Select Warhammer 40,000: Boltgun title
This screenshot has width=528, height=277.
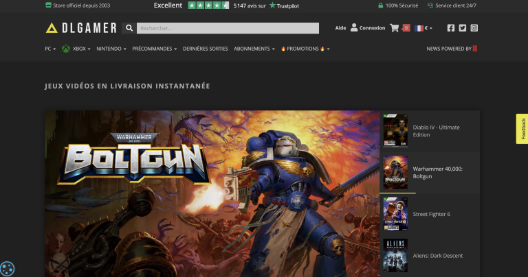point(437,173)
